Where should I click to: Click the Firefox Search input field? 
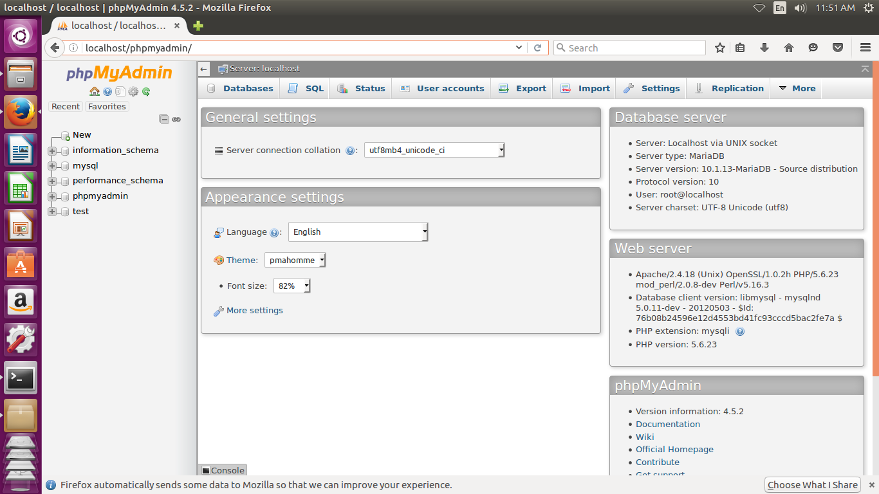pos(629,48)
